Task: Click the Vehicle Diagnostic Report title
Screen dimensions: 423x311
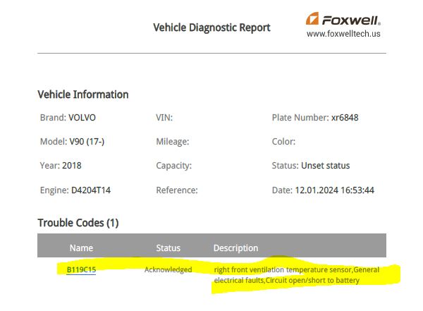Action: pos(211,28)
